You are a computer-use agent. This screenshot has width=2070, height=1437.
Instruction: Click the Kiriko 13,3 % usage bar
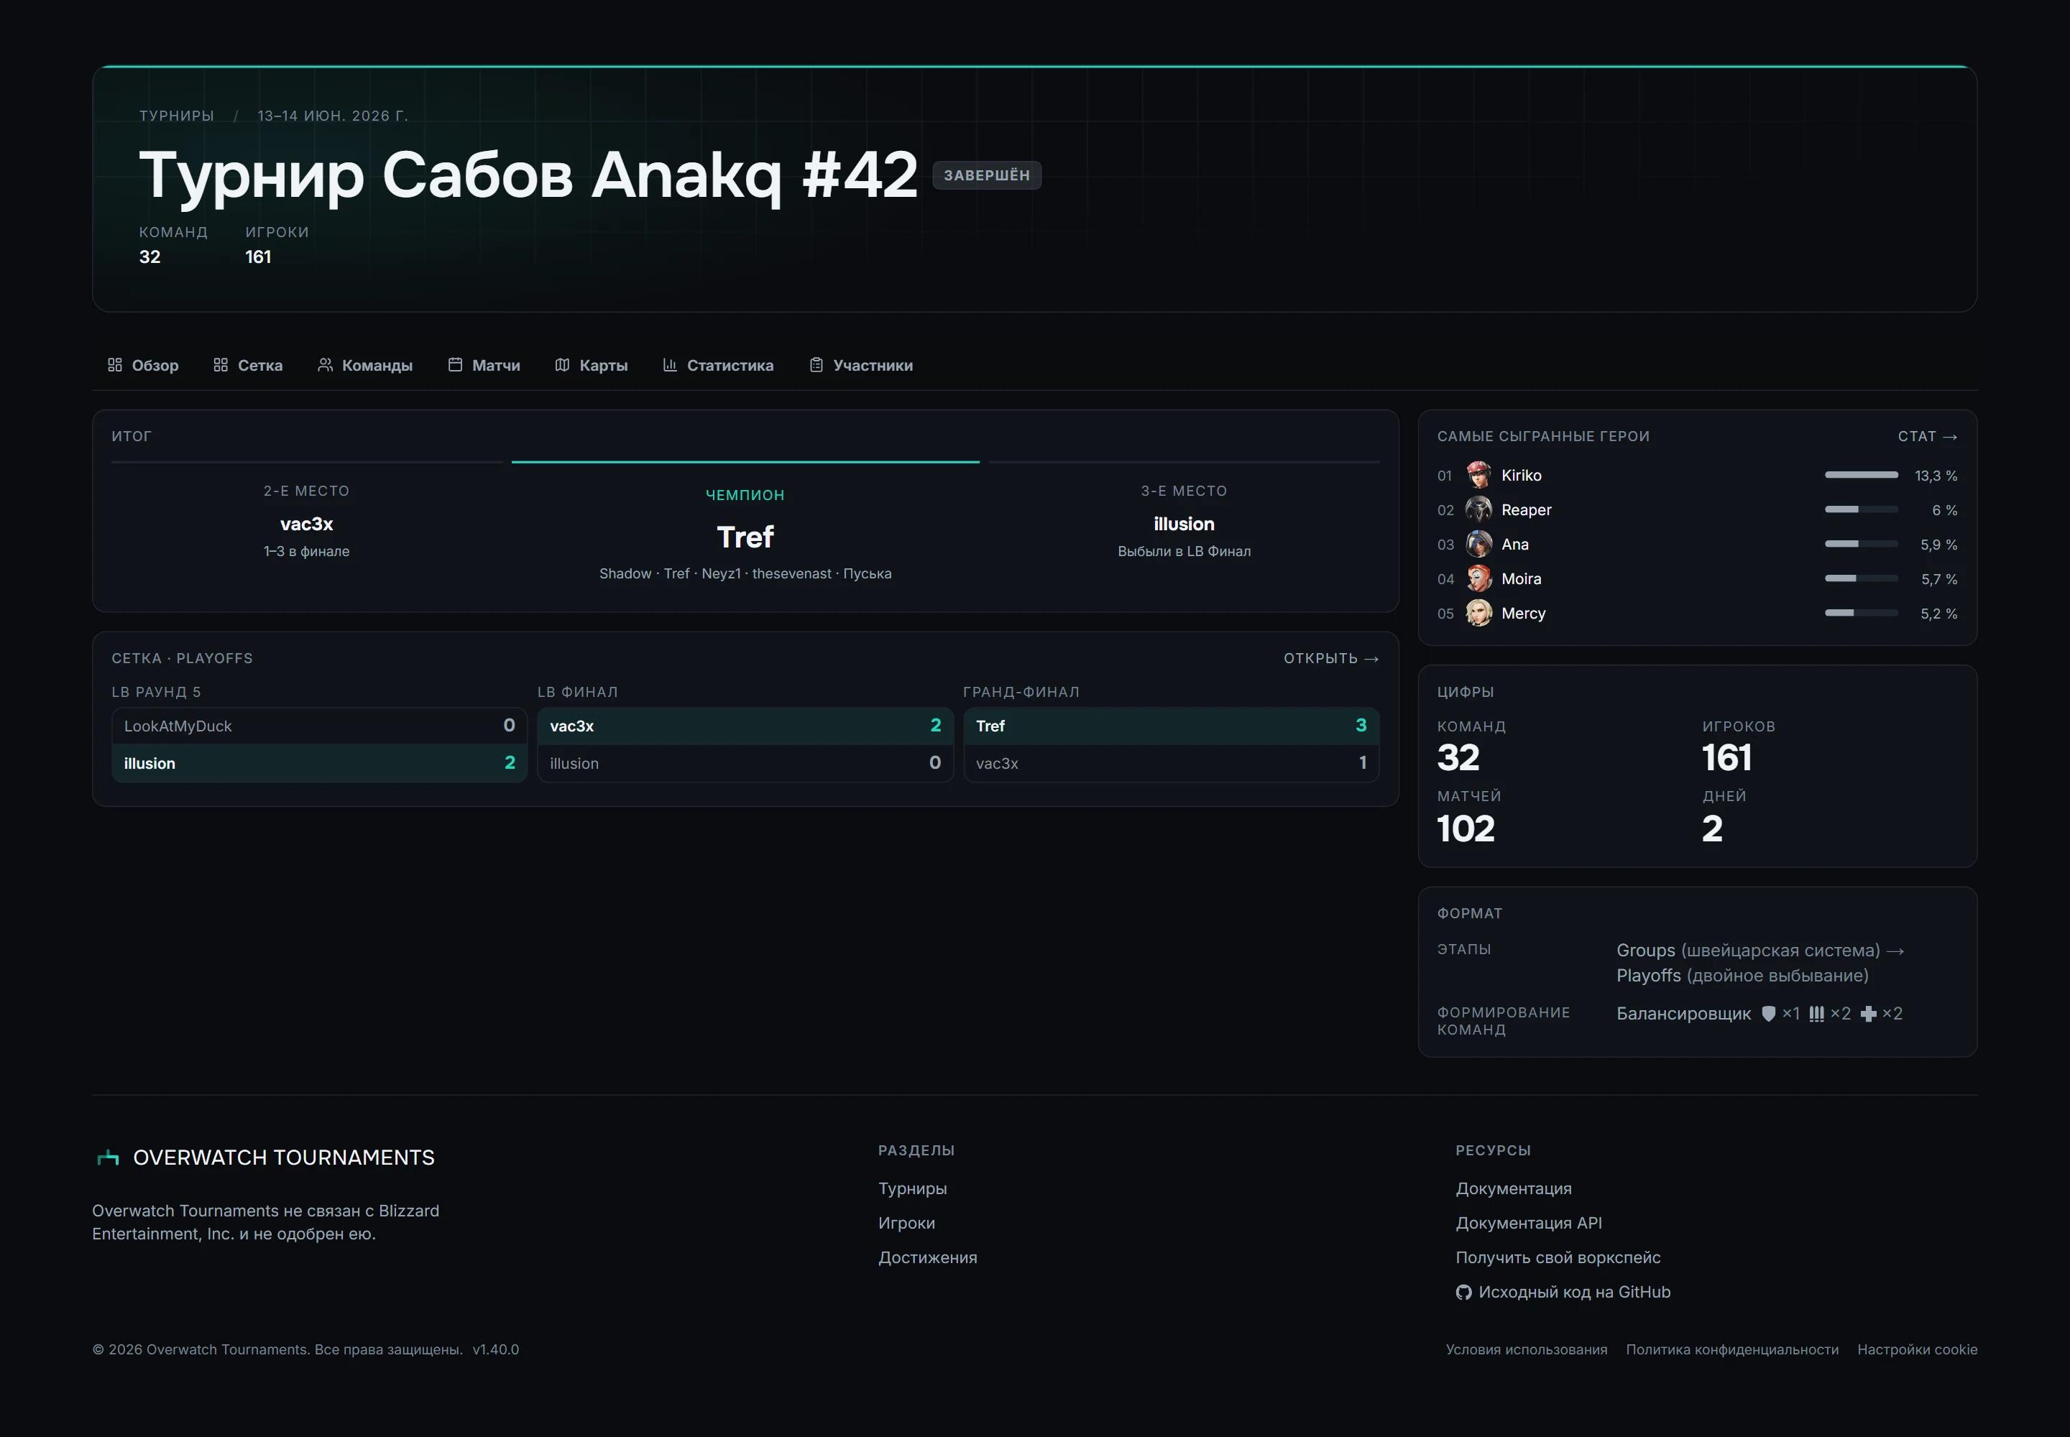(x=1861, y=474)
